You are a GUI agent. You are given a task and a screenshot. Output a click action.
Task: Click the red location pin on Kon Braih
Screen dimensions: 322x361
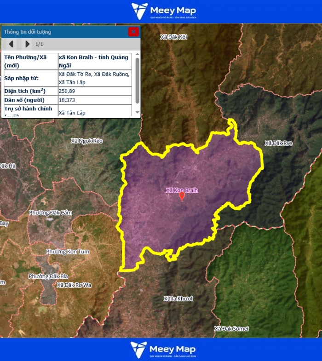point(182,196)
